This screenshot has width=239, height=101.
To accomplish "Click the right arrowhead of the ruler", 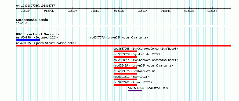I will (x=231, y=8).
